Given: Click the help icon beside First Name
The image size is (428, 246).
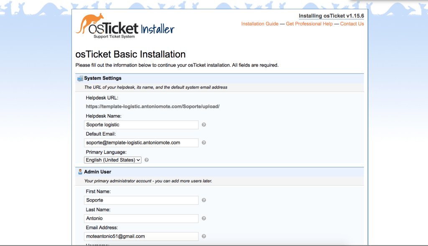Looking at the screenshot, I should tap(204, 200).
